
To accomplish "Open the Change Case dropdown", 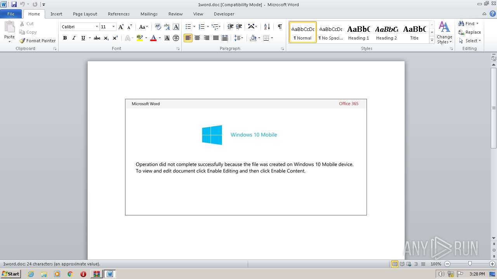I will 143,27.
